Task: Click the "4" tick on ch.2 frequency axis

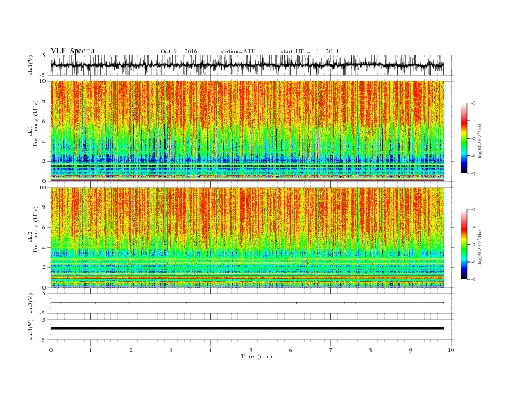Action: [45, 248]
